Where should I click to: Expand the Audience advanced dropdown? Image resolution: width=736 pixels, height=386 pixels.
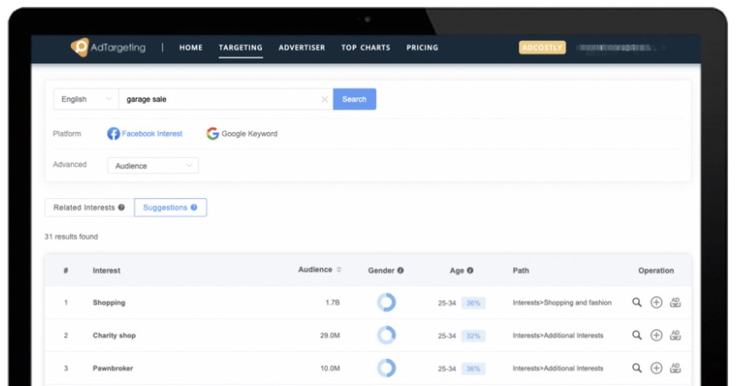(153, 166)
